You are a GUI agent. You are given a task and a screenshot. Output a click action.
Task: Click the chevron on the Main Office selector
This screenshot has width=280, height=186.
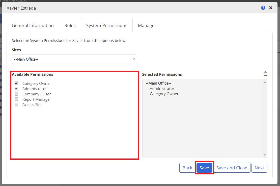(x=133, y=59)
